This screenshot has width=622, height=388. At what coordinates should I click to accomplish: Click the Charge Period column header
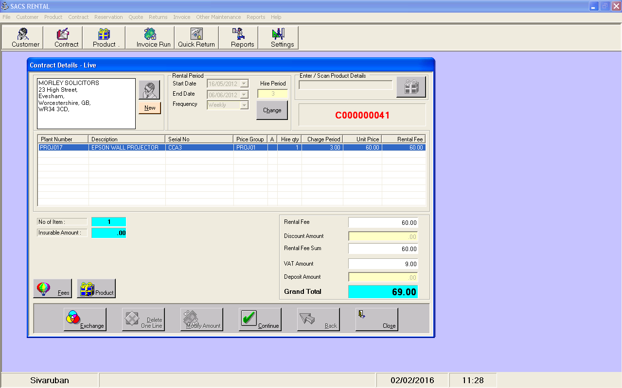click(x=322, y=139)
